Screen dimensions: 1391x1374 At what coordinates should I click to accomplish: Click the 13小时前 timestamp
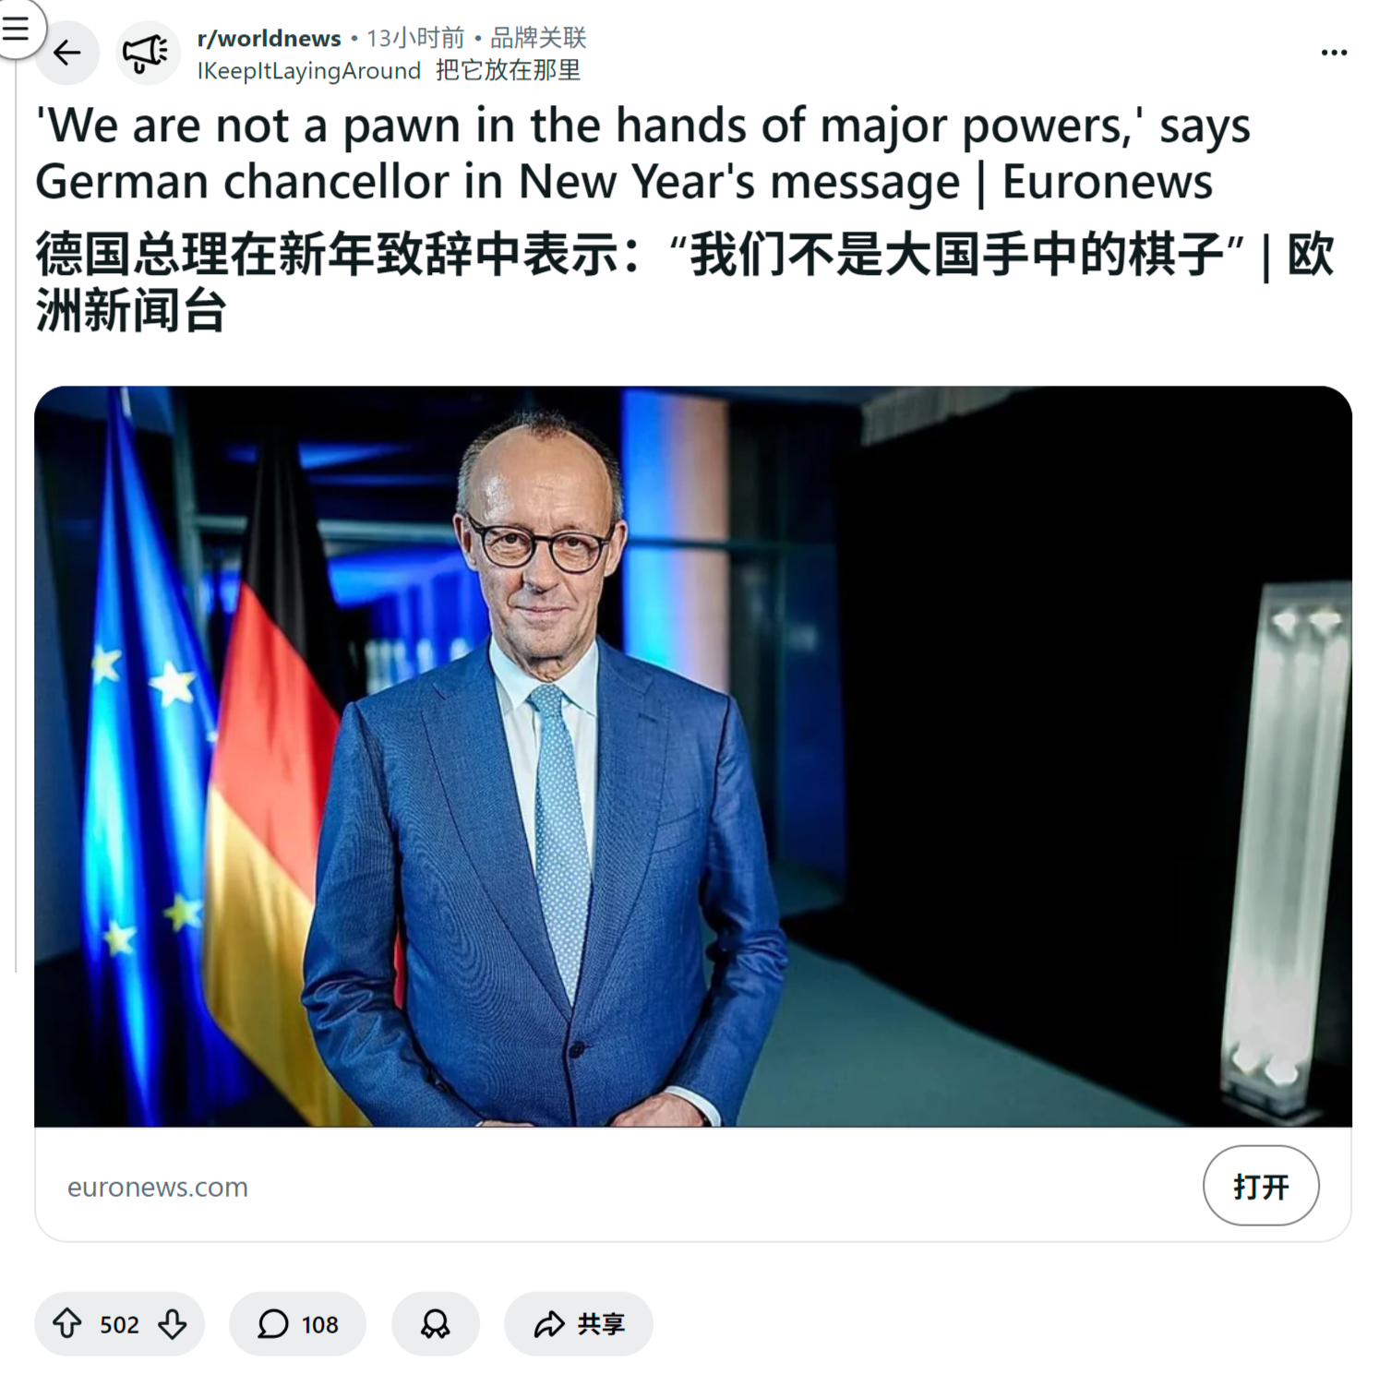(x=415, y=38)
